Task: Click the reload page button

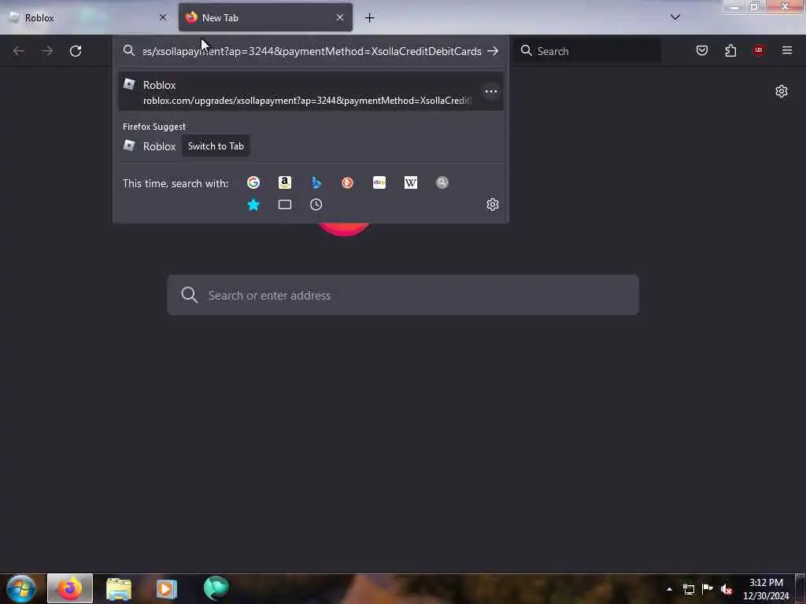Action: [76, 51]
